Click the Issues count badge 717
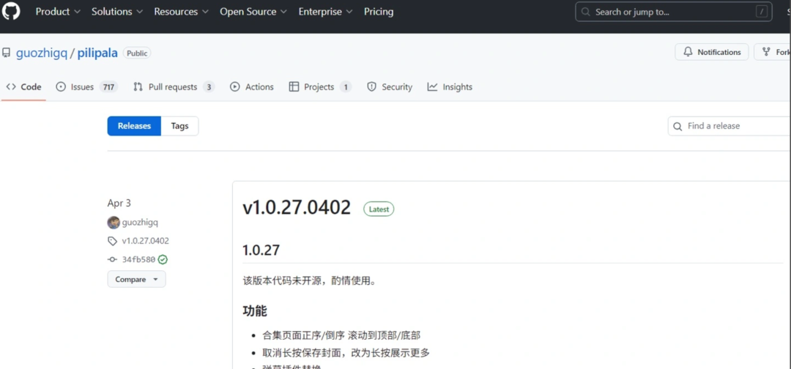The image size is (791, 369). coord(108,86)
